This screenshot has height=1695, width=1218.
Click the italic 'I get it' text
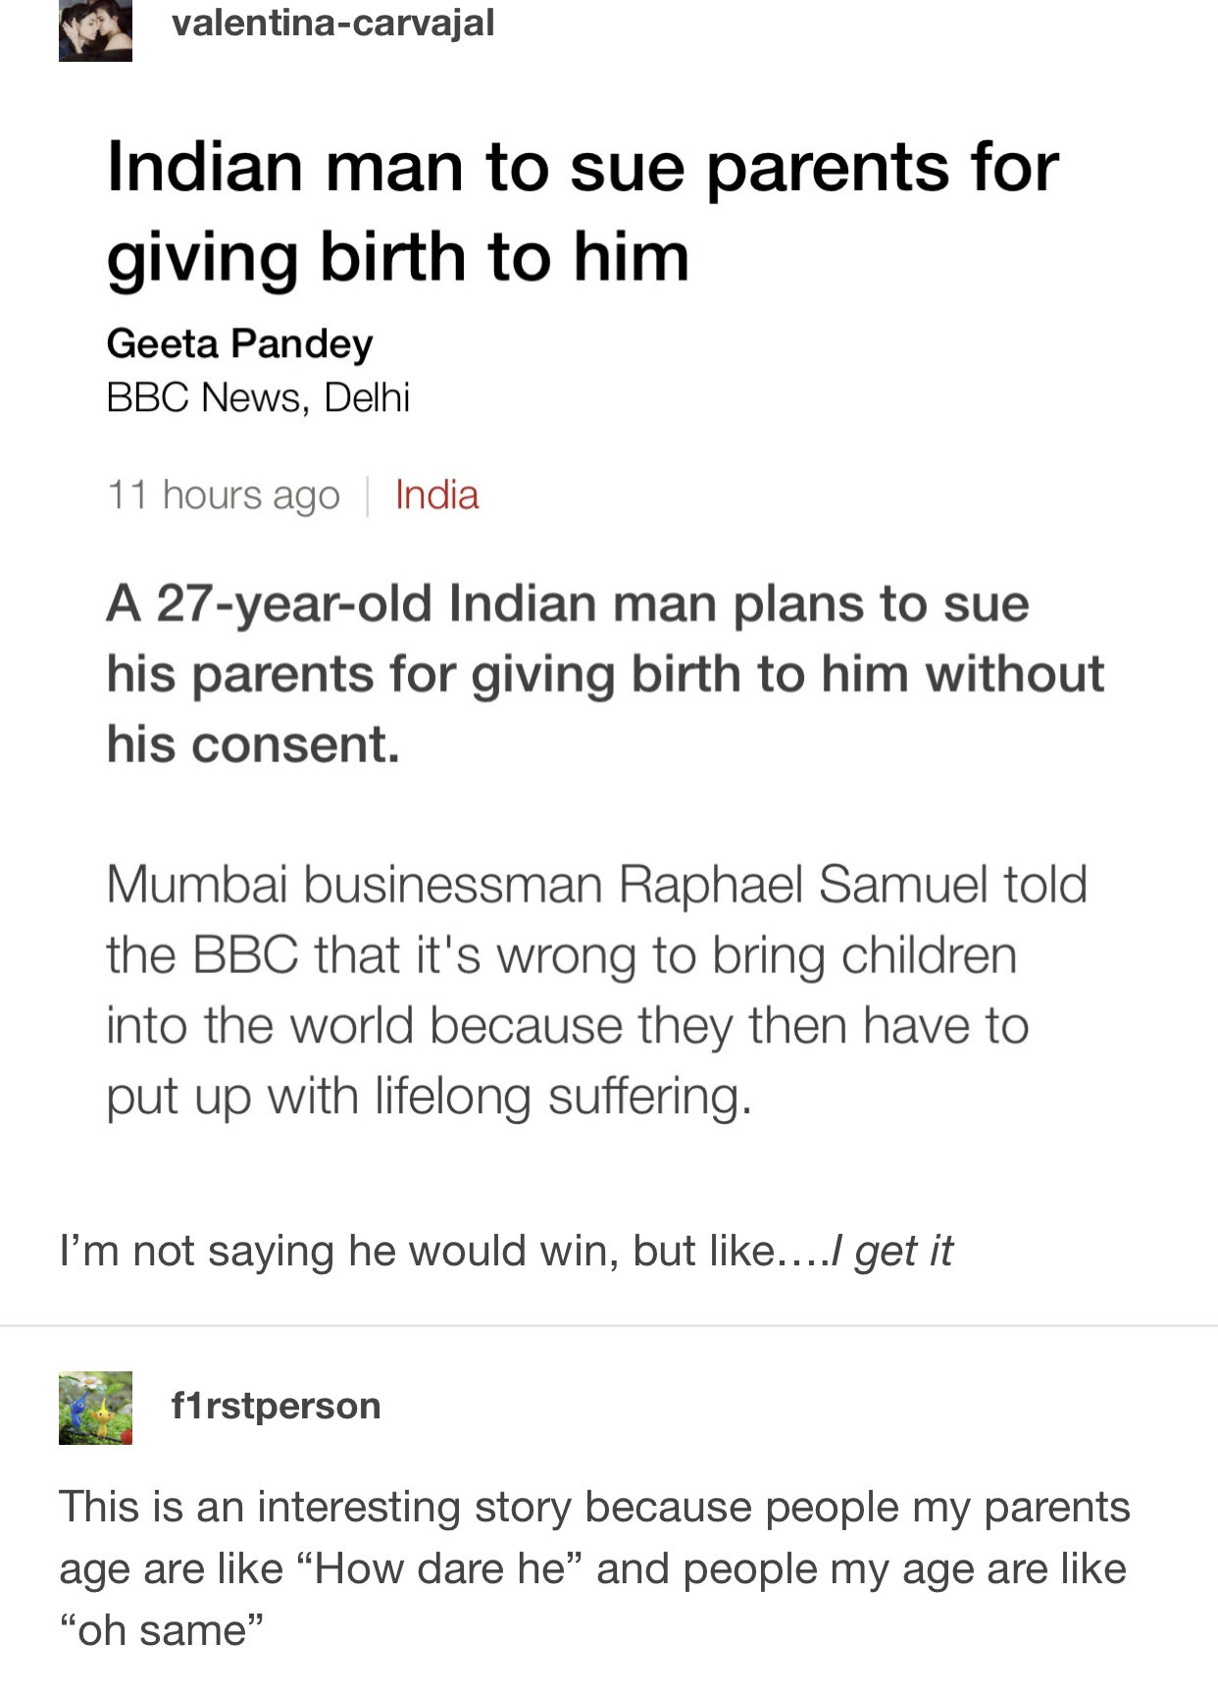point(890,1252)
